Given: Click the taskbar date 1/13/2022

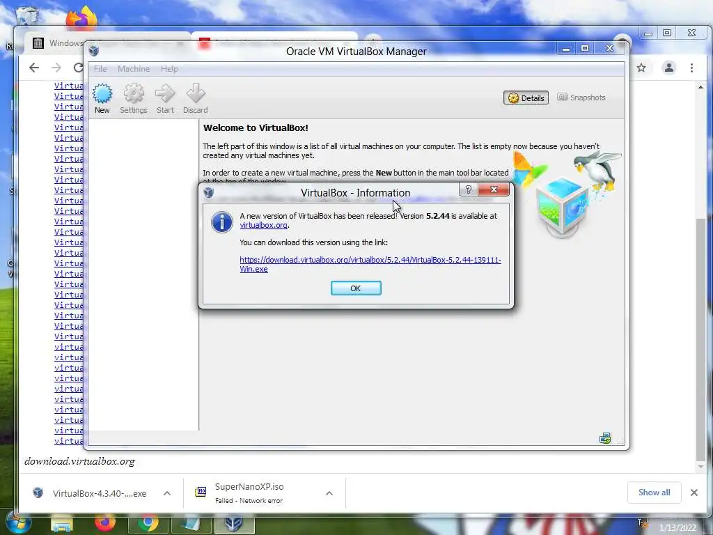Looking at the screenshot, I should pos(677,528).
